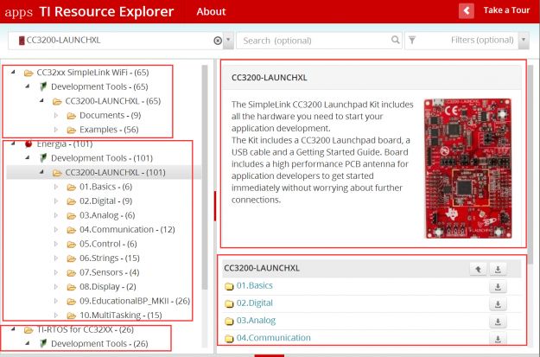
Task: Download the 02.Digital folder
Action: (x=498, y=304)
